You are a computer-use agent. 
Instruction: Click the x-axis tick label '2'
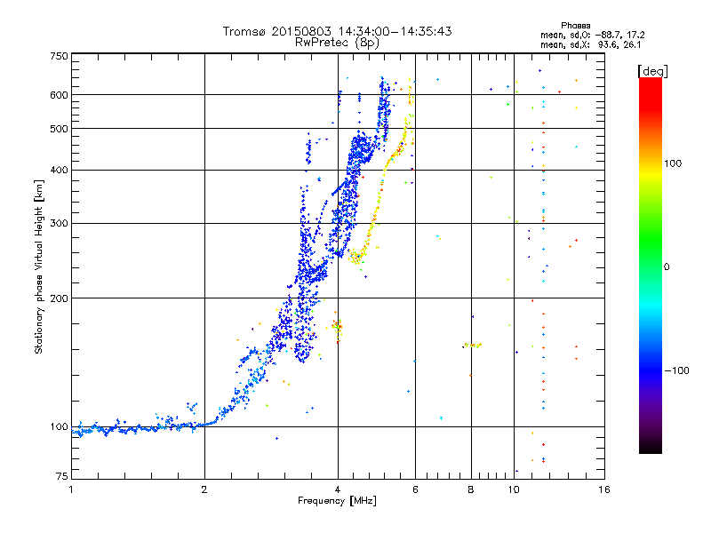pyautogui.click(x=204, y=489)
